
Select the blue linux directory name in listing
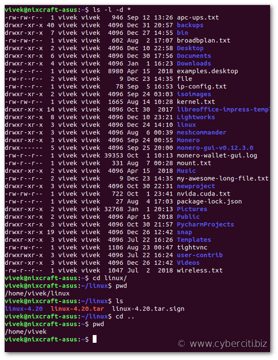pos(186,125)
